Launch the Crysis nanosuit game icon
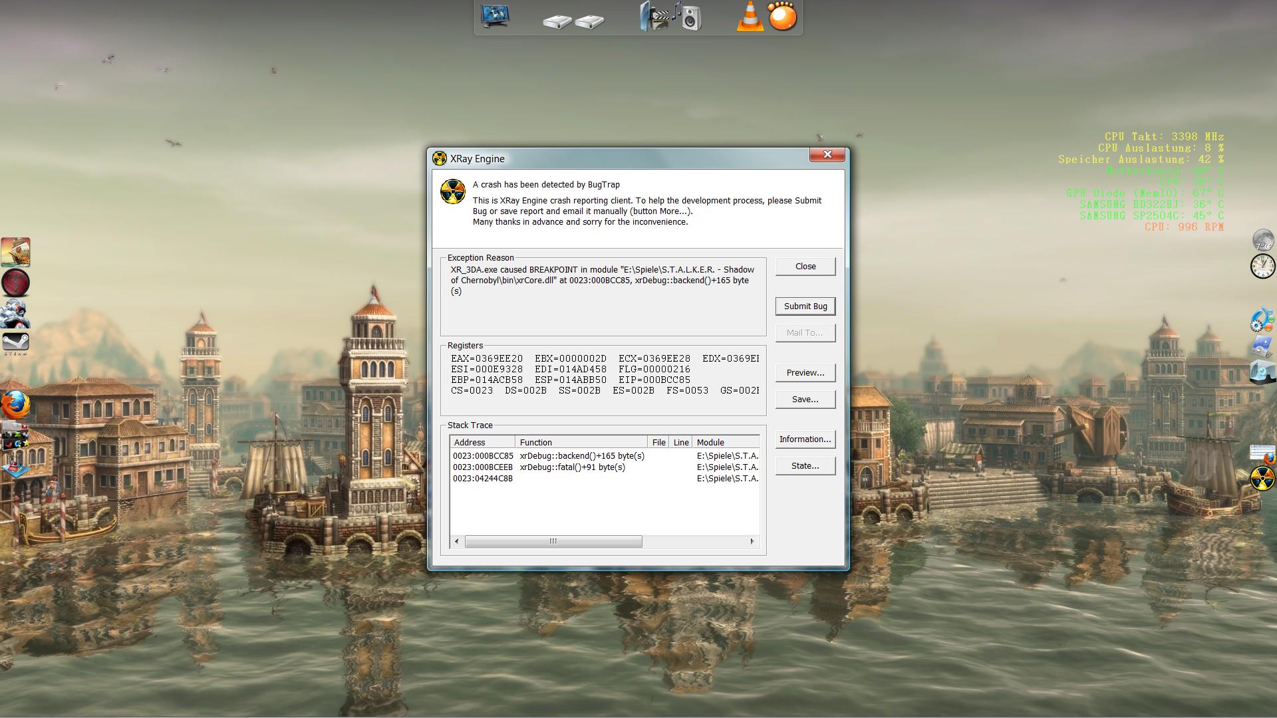This screenshot has width=1277, height=718. (15, 313)
